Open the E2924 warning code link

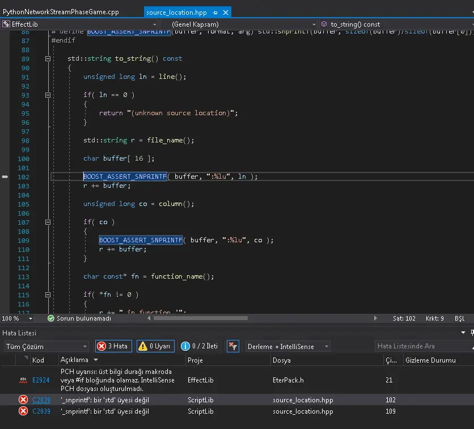[41, 380]
